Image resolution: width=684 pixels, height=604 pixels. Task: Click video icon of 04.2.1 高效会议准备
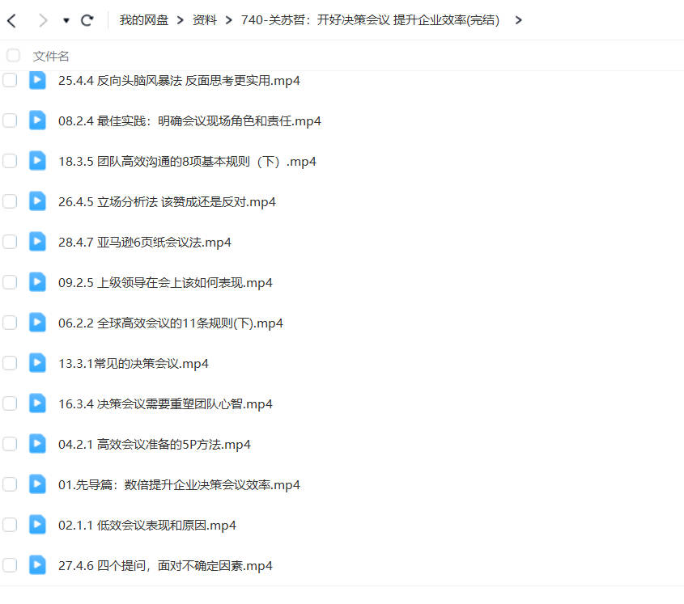pyautogui.click(x=37, y=444)
